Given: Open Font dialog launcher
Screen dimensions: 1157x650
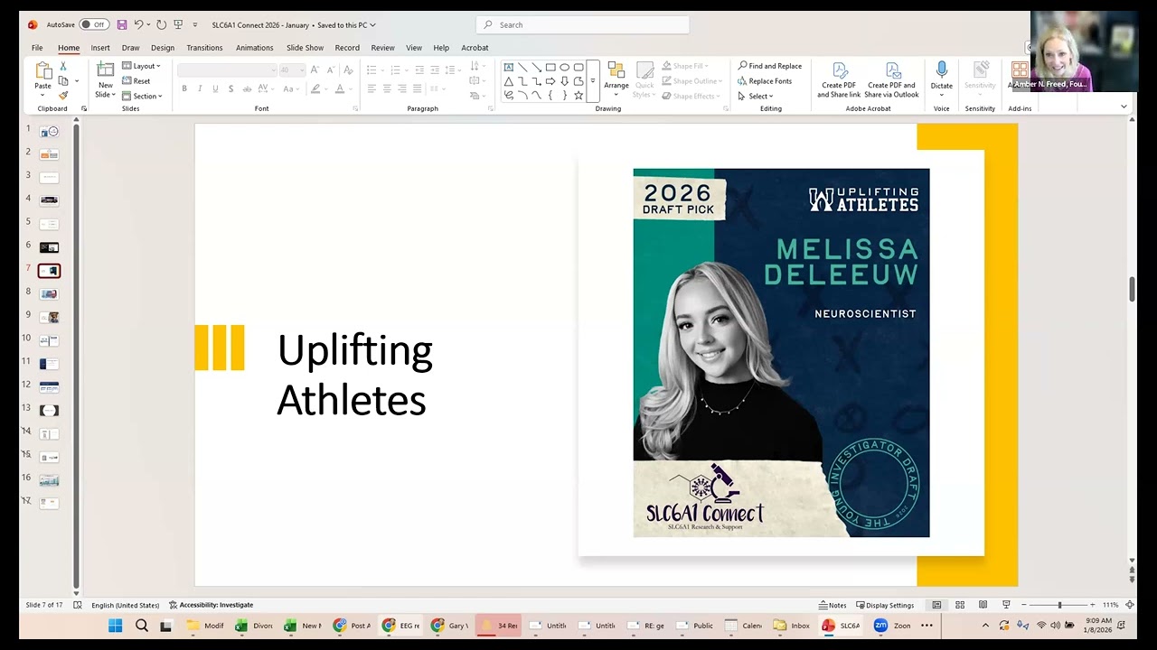Looking at the screenshot, I should [x=355, y=108].
